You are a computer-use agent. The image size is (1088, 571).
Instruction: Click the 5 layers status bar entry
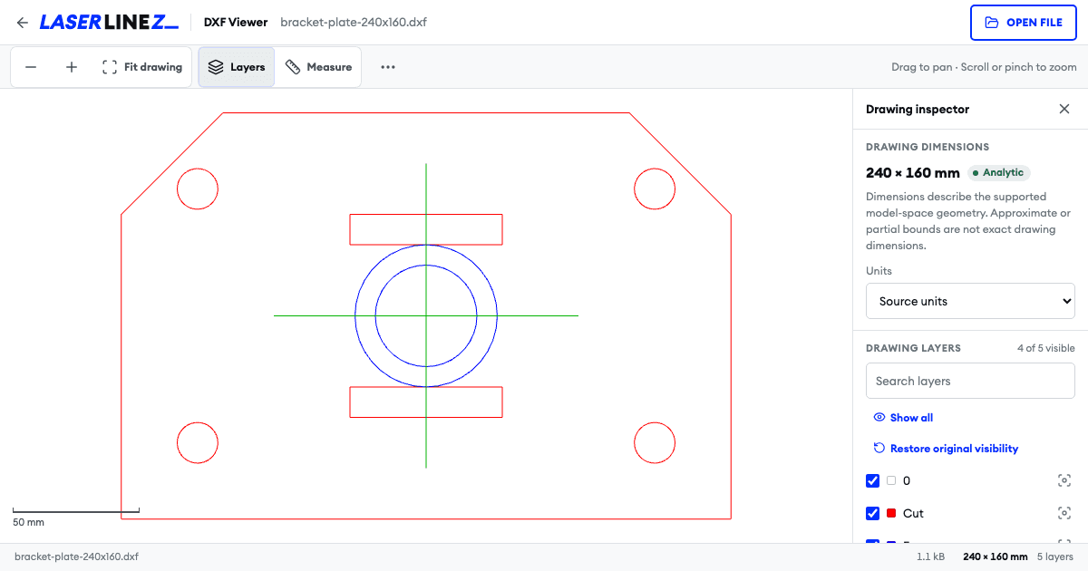point(1055,556)
